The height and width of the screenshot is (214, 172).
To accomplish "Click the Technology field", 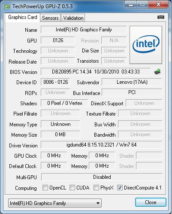I will coord(58,51).
